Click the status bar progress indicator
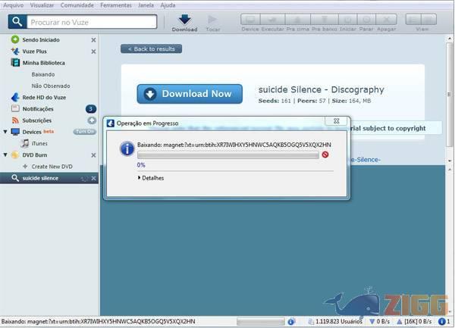This screenshot has height=328, width=455. (x=261, y=321)
